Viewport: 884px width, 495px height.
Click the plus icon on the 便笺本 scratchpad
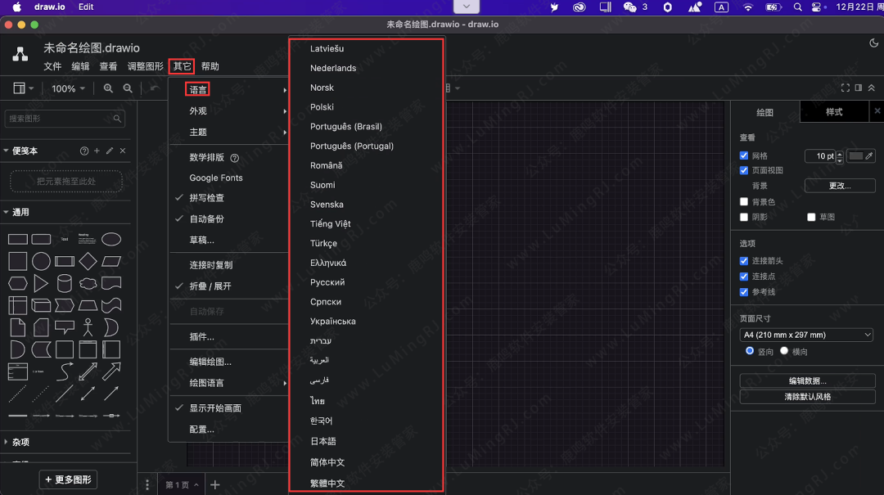click(97, 151)
